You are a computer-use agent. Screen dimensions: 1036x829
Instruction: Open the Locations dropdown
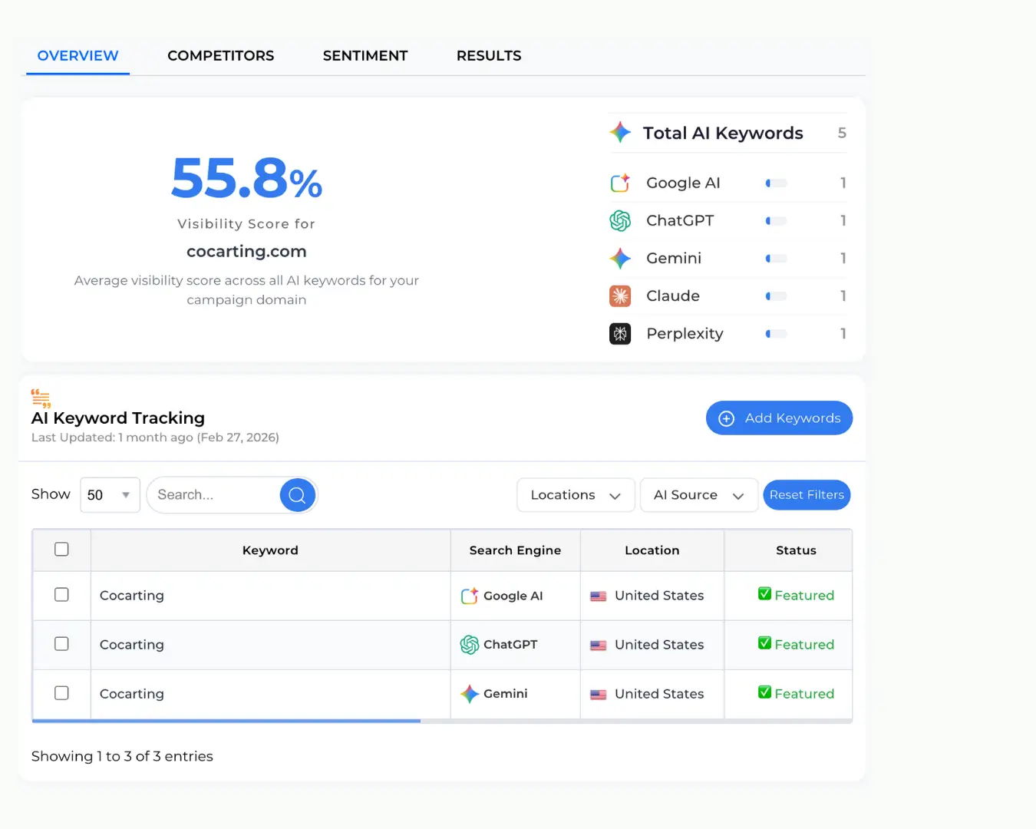pos(575,495)
